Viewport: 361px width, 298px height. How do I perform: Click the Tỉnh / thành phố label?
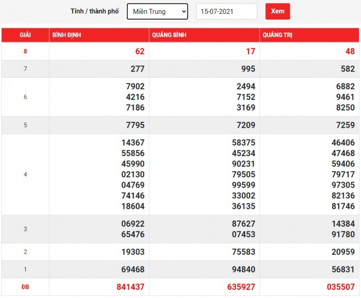[x=94, y=11]
